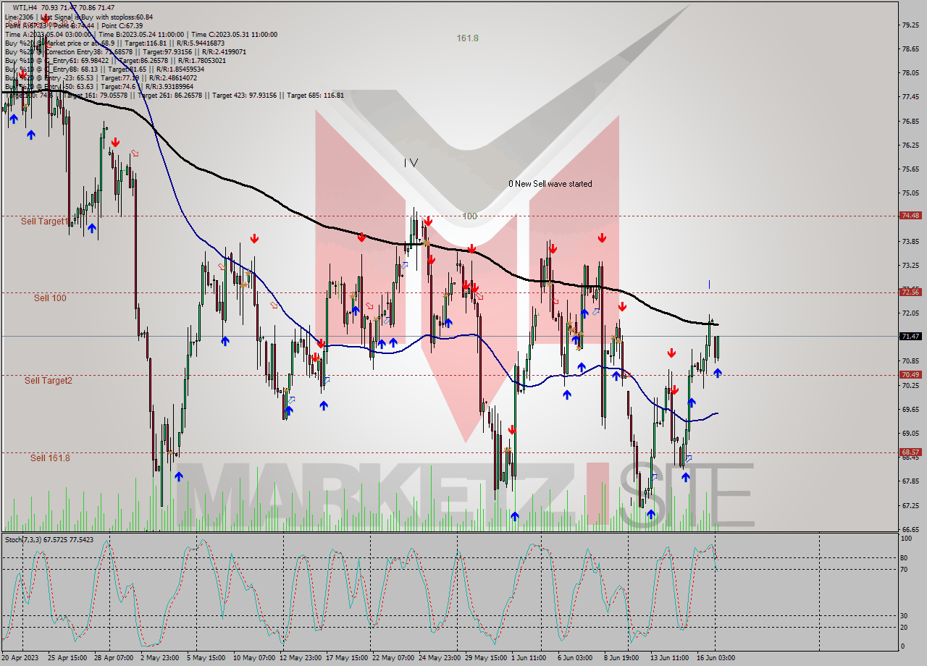Click the 'Stoch(7,3,3)' indicator label

[25, 539]
